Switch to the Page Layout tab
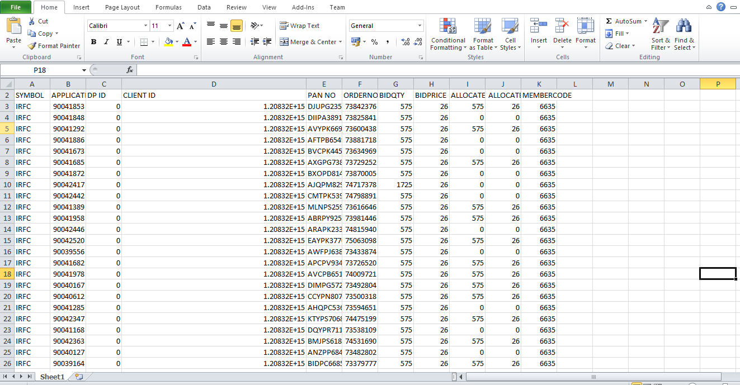 [x=122, y=7]
